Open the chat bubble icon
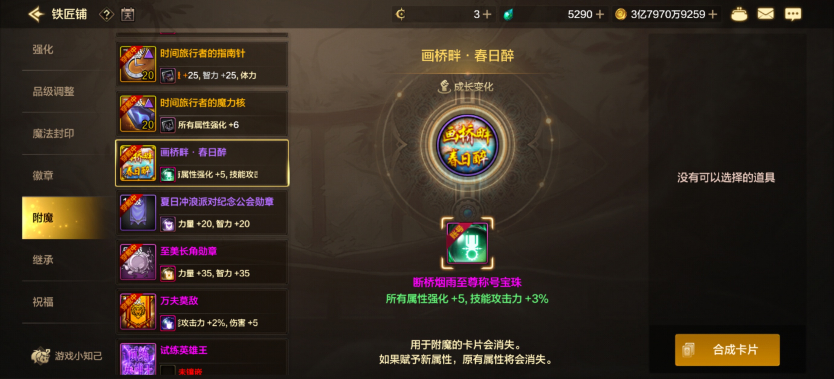Viewport: 834px width, 379px height. [793, 14]
